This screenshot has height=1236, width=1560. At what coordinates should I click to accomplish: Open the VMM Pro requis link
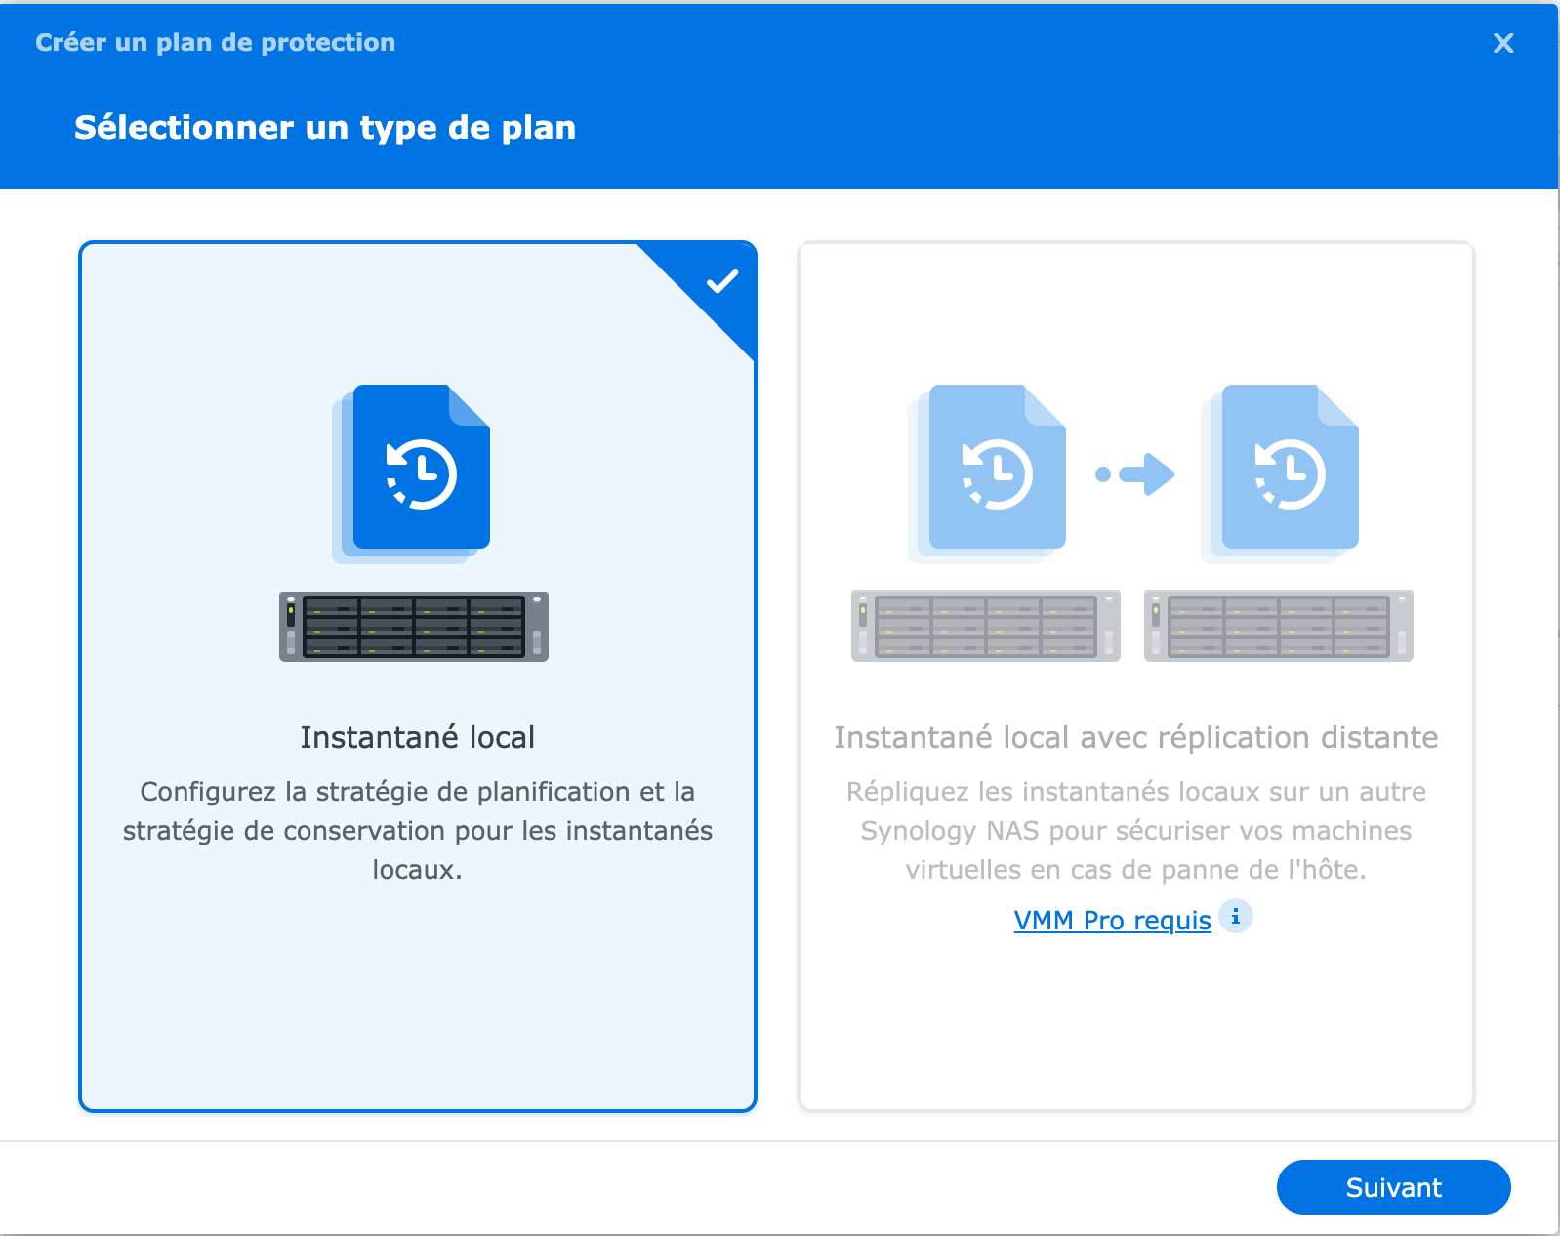pos(1112,920)
